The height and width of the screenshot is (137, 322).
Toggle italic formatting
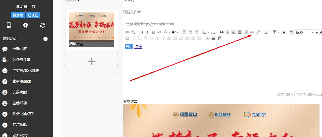coord(147,32)
